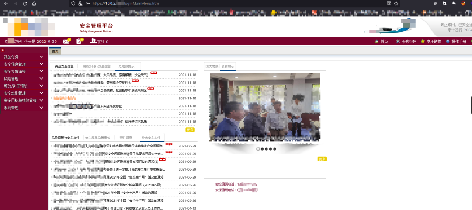Click the curved back-arrow toolbar icon
Viewport: 472px width, 210px height.
coord(454,3)
